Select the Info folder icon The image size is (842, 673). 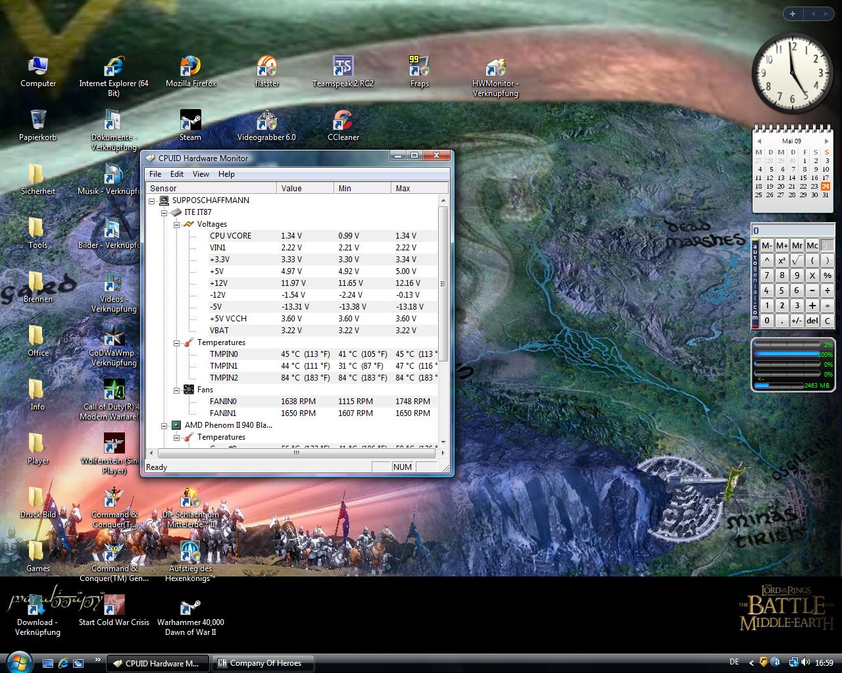pyautogui.click(x=37, y=396)
